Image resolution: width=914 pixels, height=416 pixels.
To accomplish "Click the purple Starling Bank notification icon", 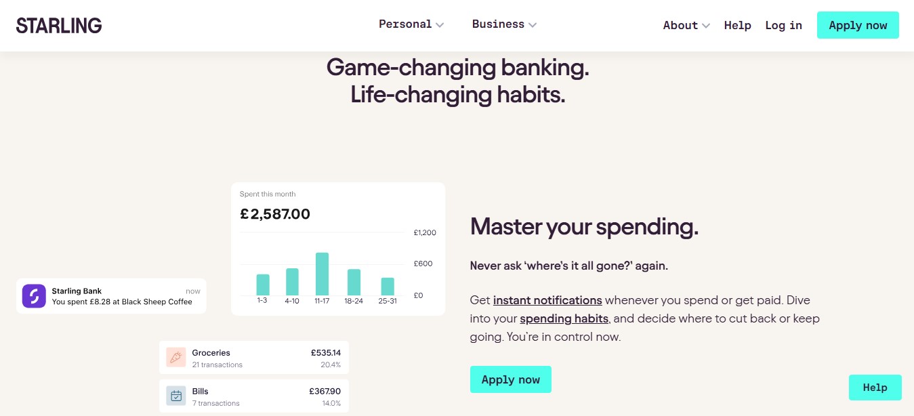I will [x=34, y=296].
